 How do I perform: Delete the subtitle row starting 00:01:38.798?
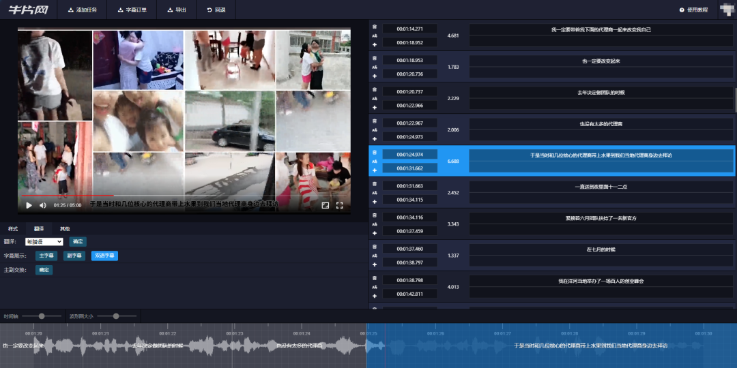pyautogui.click(x=375, y=278)
